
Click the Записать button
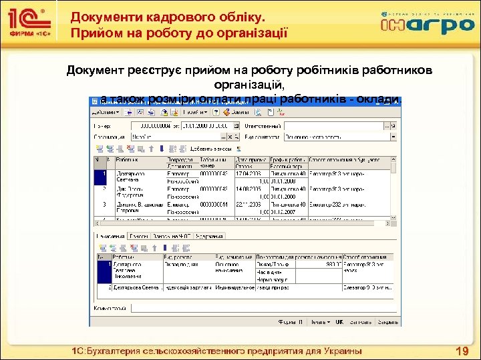pos(361,322)
